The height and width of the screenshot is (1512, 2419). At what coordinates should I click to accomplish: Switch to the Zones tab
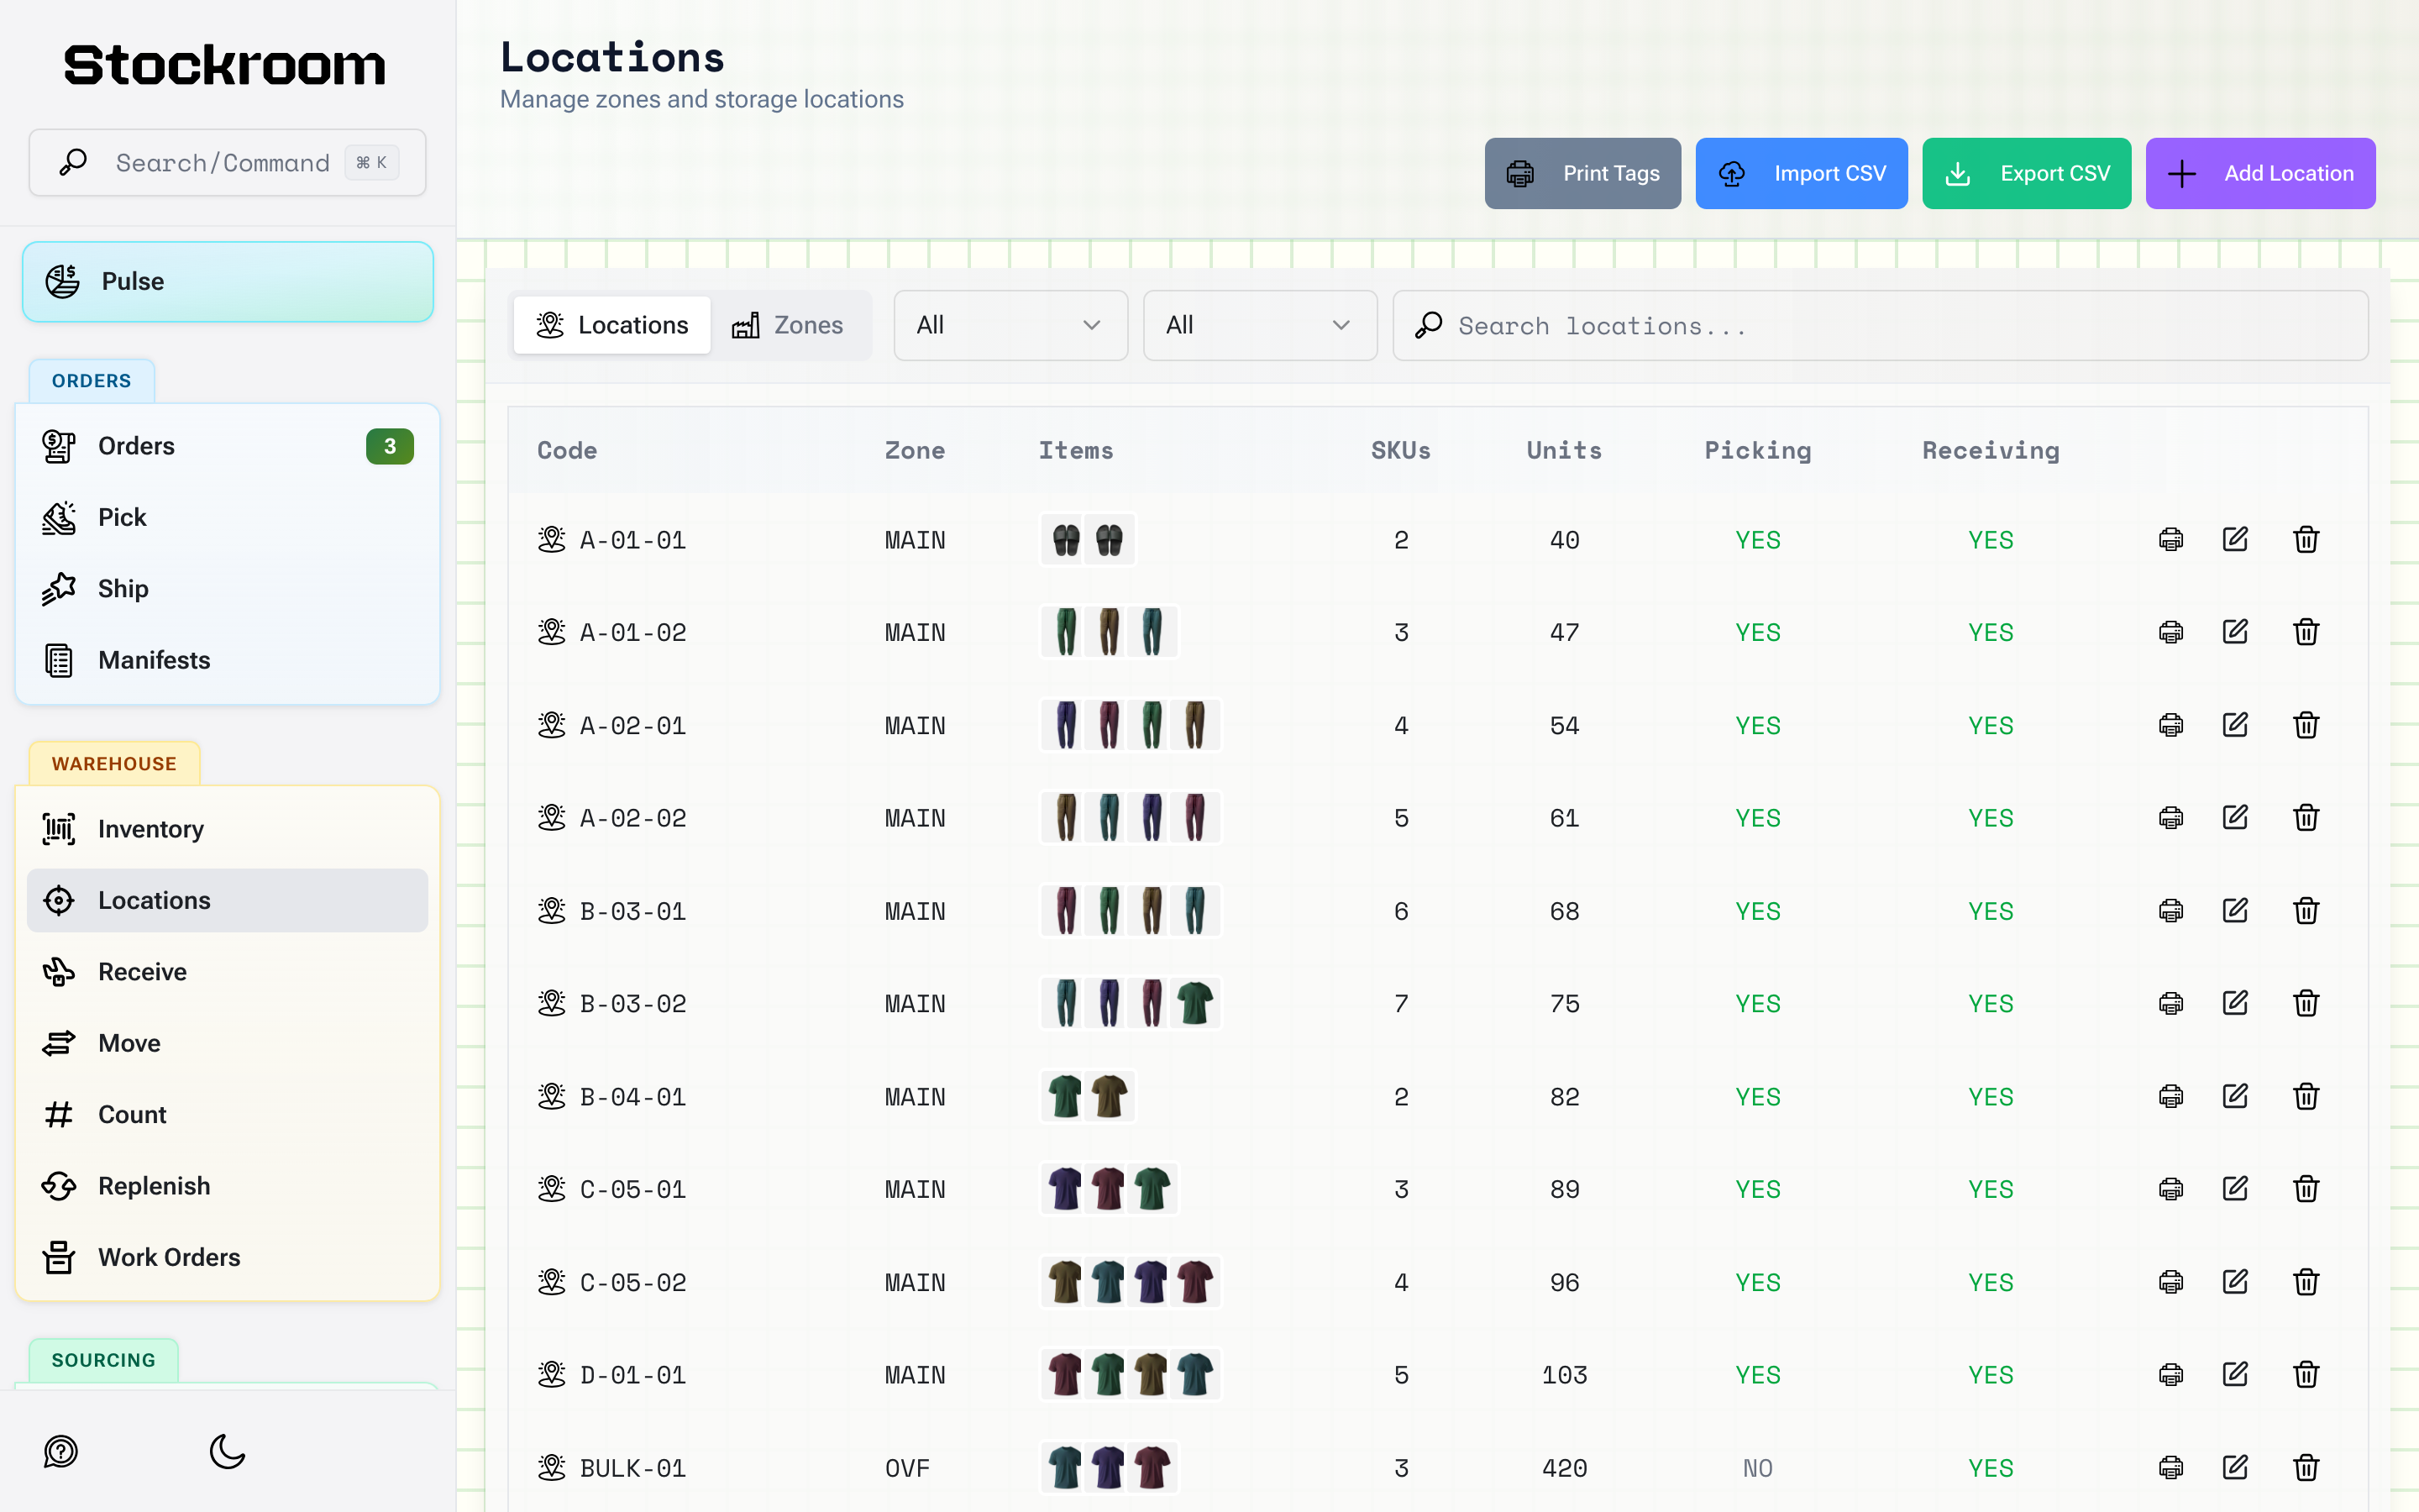pos(788,325)
